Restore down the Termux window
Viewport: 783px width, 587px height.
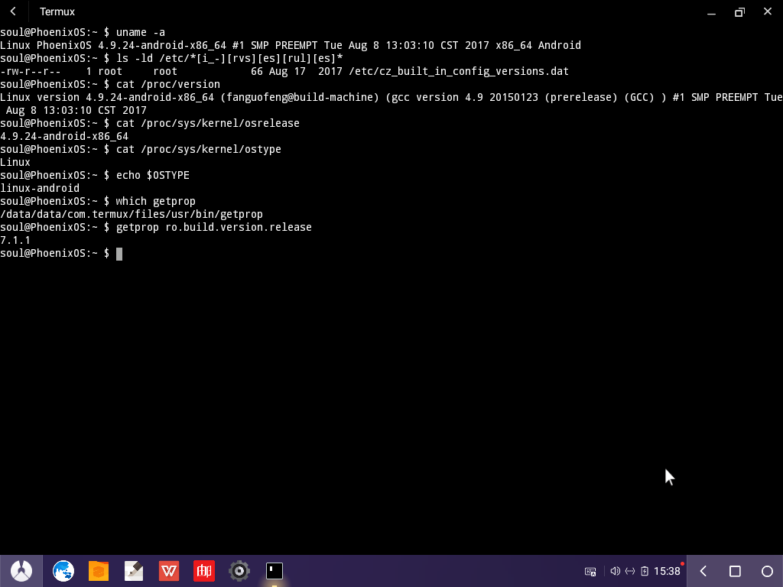739,12
